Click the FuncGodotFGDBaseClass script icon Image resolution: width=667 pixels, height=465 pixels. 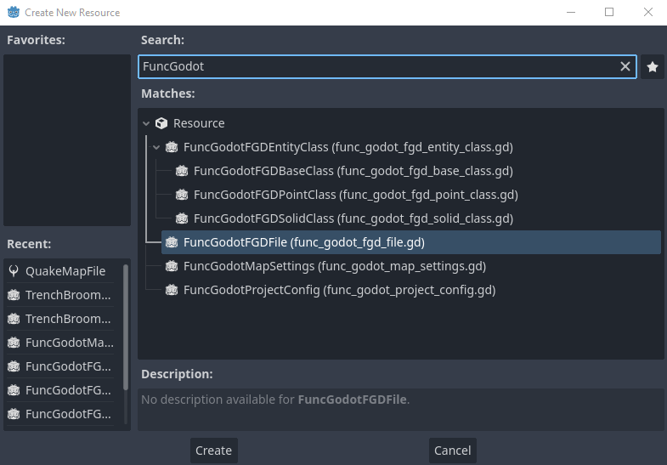click(182, 171)
